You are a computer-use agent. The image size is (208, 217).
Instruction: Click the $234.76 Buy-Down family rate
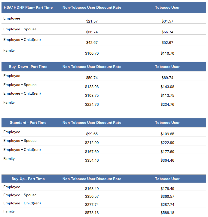point(167,105)
